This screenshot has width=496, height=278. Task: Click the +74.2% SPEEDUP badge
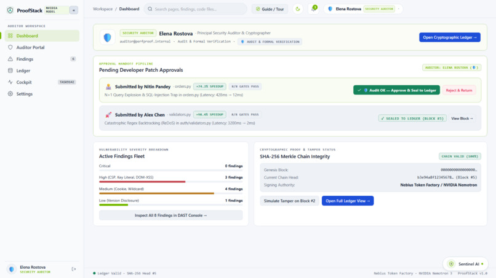click(209, 87)
